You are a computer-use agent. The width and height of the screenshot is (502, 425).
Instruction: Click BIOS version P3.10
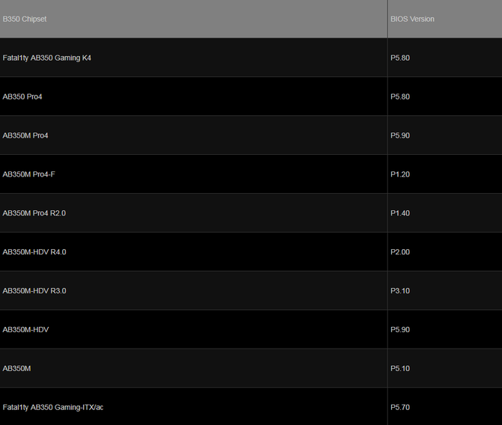[400, 291]
